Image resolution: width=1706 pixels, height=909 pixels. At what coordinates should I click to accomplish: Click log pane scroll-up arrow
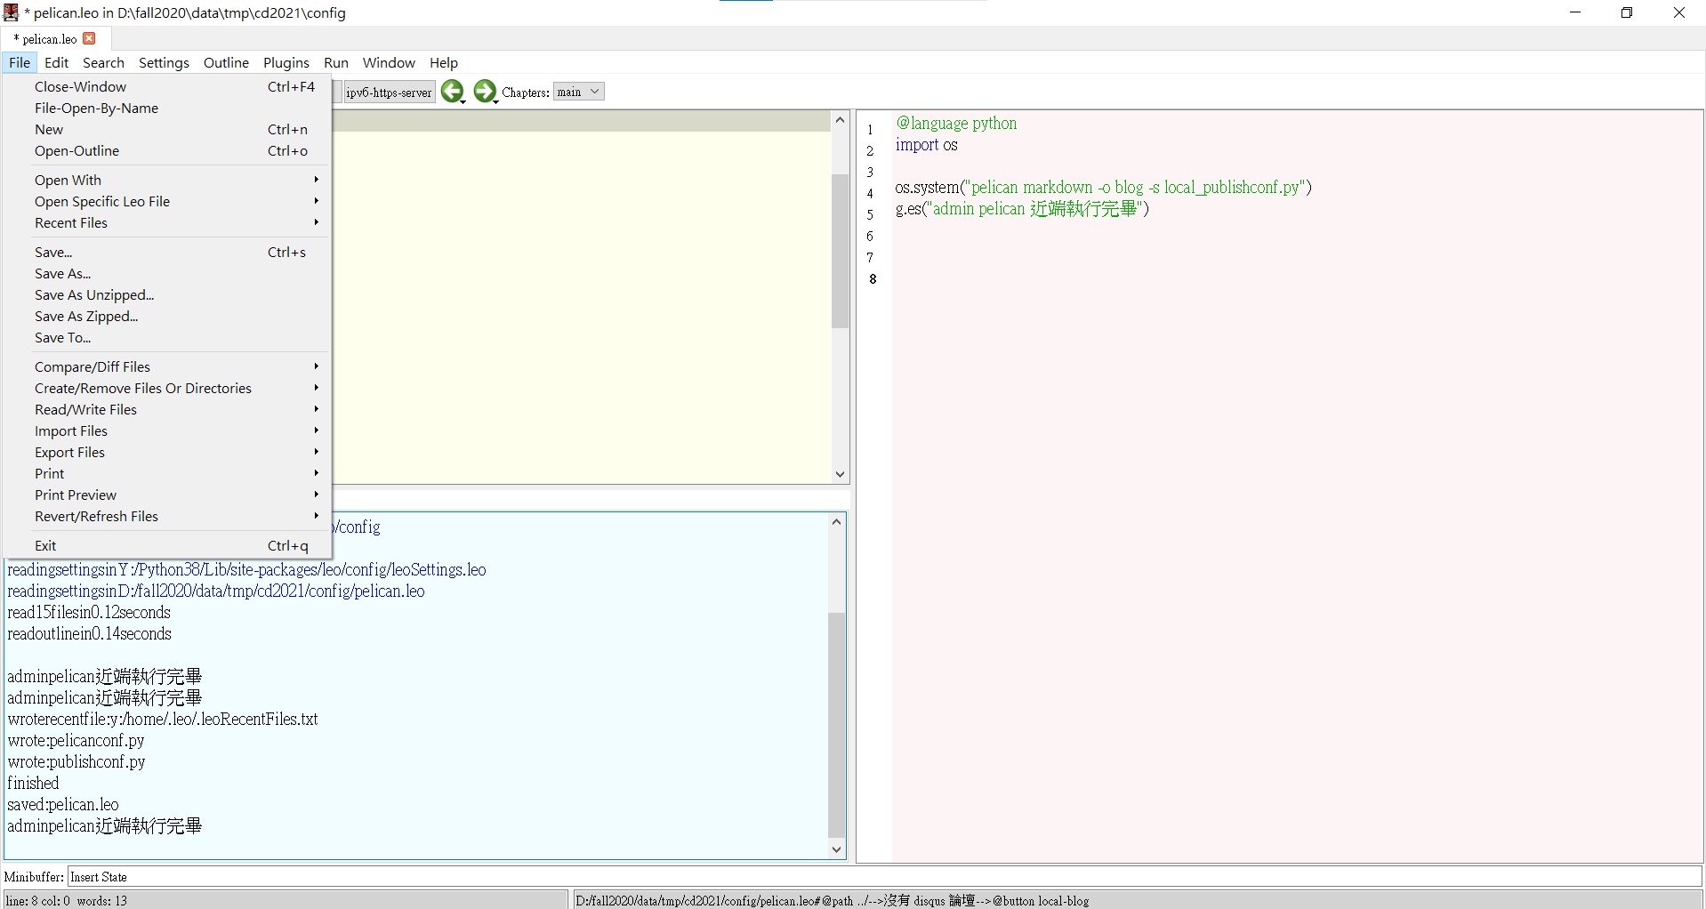point(836,521)
